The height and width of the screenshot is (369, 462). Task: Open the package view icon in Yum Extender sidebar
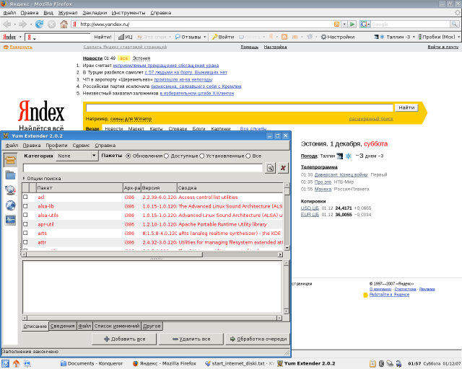tap(10, 160)
